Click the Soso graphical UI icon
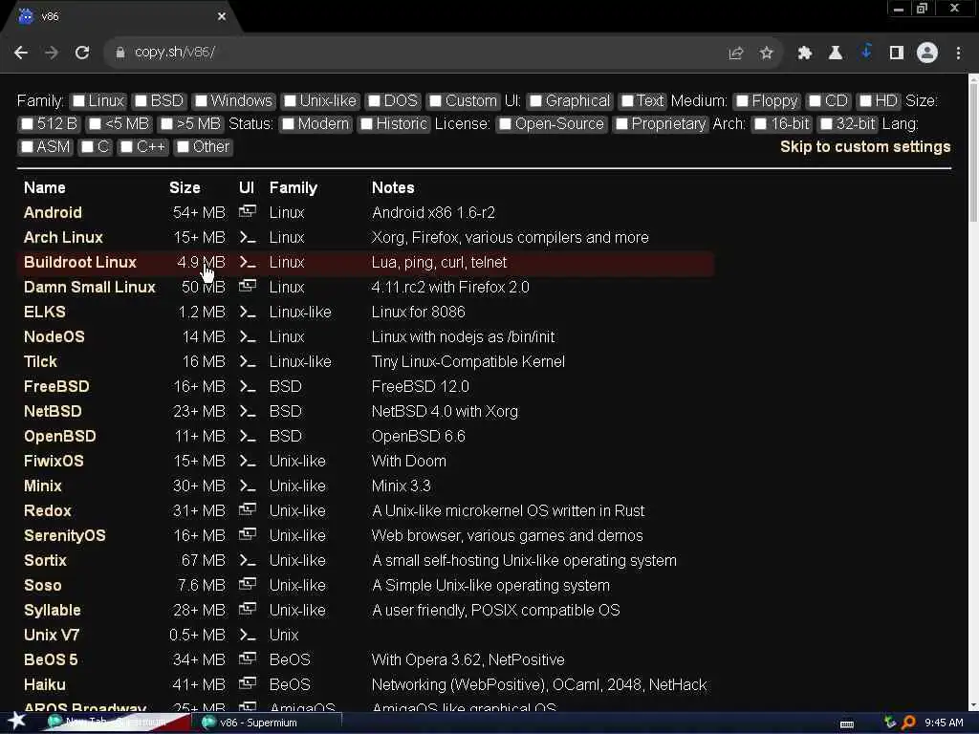Image resolution: width=979 pixels, height=734 pixels. (x=248, y=584)
